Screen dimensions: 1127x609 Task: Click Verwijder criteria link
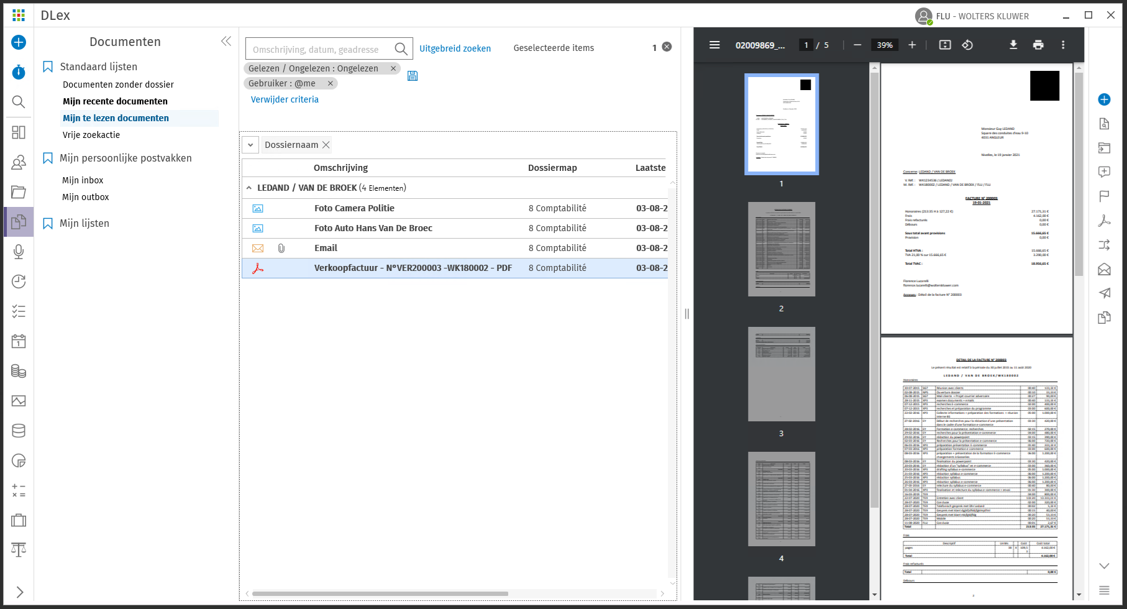[285, 99]
